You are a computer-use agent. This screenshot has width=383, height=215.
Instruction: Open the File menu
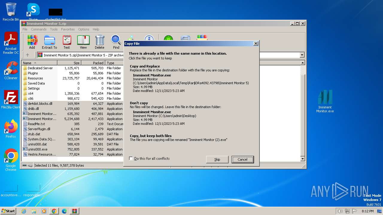(25, 29)
